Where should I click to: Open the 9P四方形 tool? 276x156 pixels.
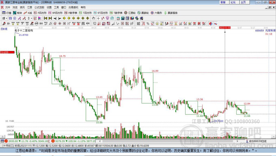pos(56,13)
